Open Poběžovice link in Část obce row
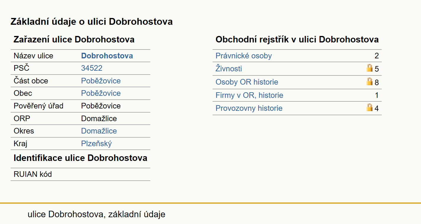The height and width of the screenshot is (224, 421). tap(101, 81)
